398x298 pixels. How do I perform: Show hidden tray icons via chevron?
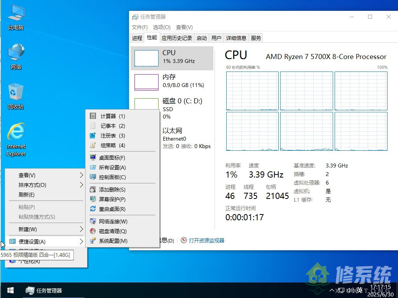332,290
